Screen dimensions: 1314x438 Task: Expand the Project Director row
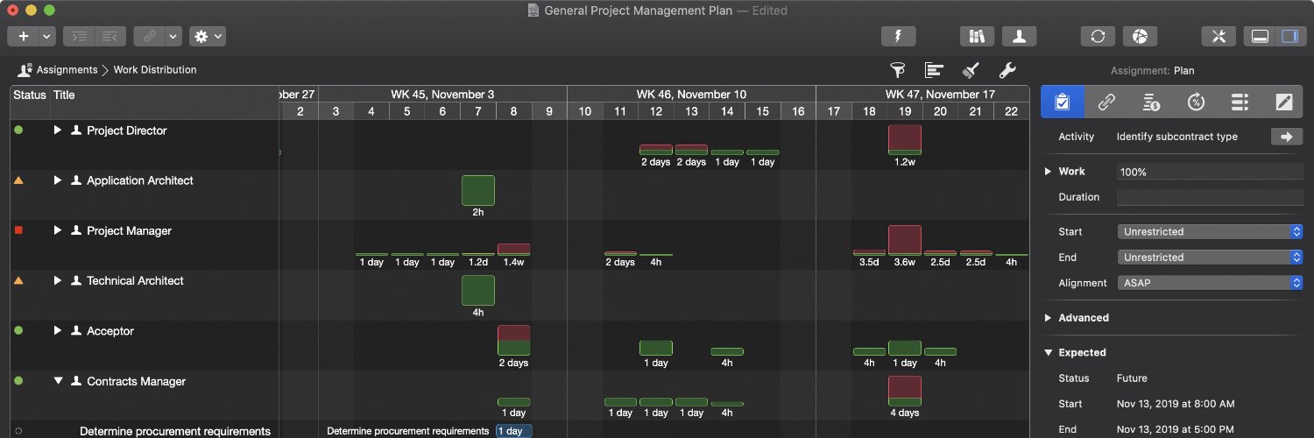tap(58, 131)
